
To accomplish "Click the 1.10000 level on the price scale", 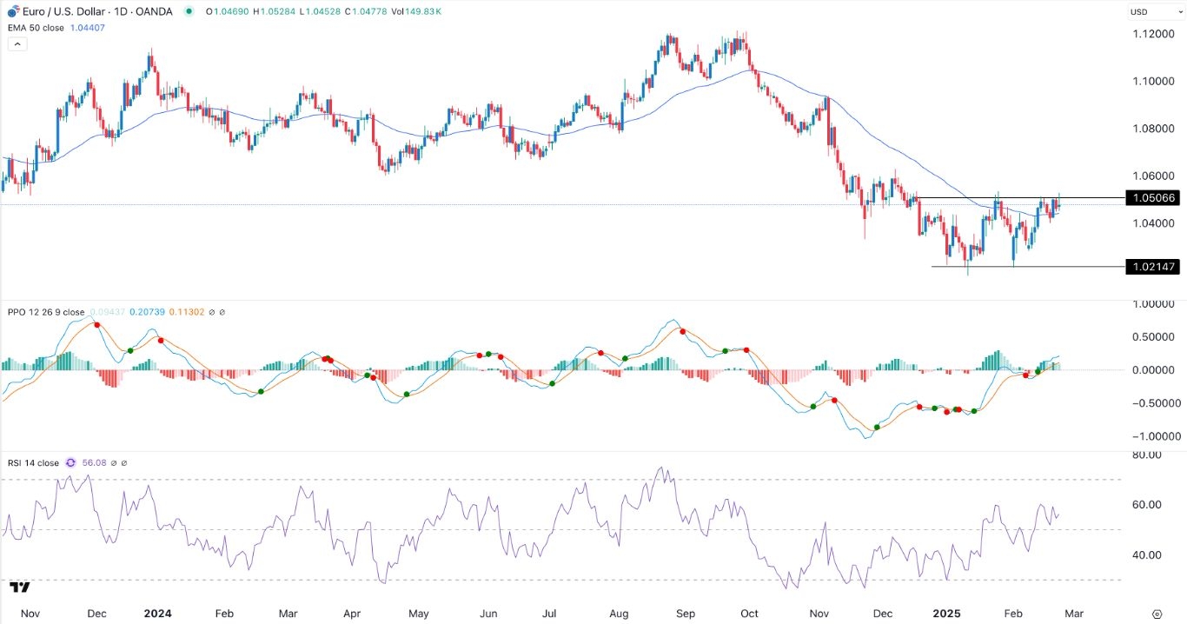I will pos(1152,81).
